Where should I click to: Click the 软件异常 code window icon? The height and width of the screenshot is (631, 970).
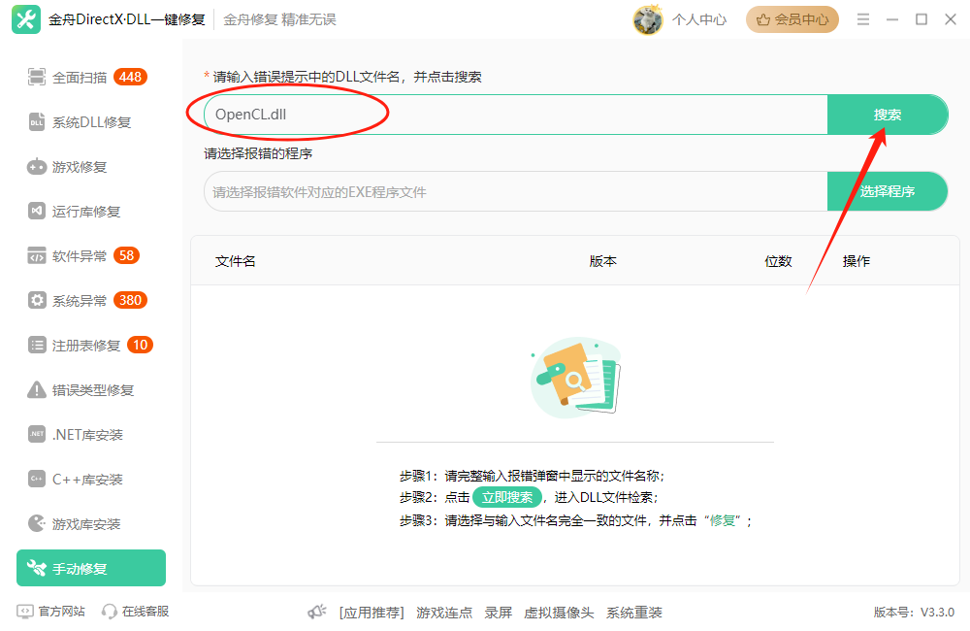(37, 255)
